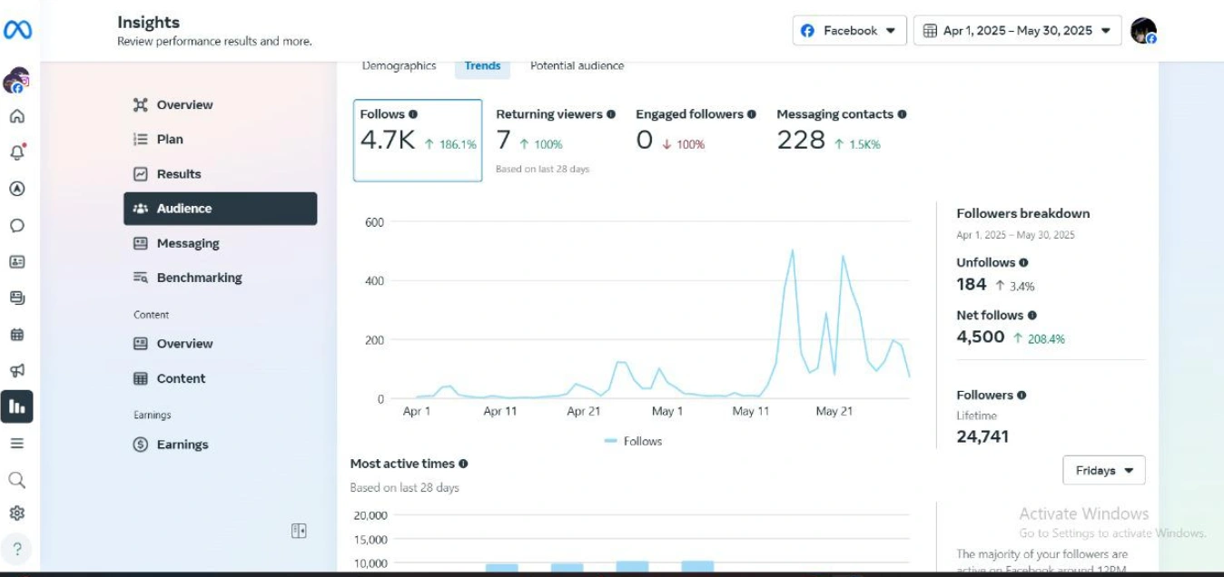Screen dimensions: 1224x577
Task: Click the Help question mark icon
Action: click(x=16, y=549)
